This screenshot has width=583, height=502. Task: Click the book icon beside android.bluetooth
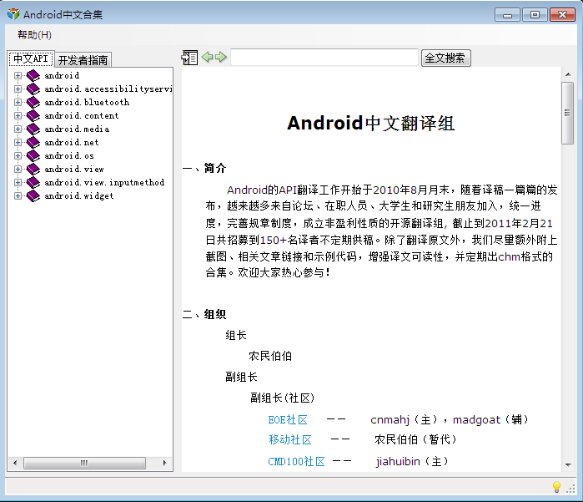point(33,103)
